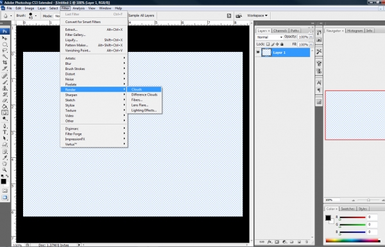385x247 pixels.
Task: Toggle lock image pixels brush icon
Action: coord(273,44)
